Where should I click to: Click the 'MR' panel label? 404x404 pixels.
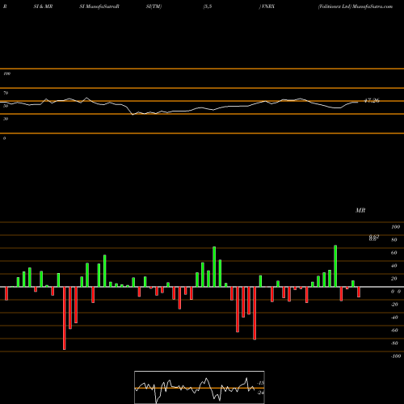pos(360,210)
